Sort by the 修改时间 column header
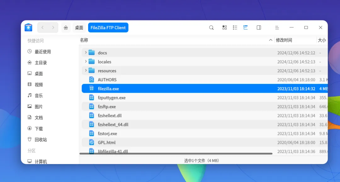 284,40
